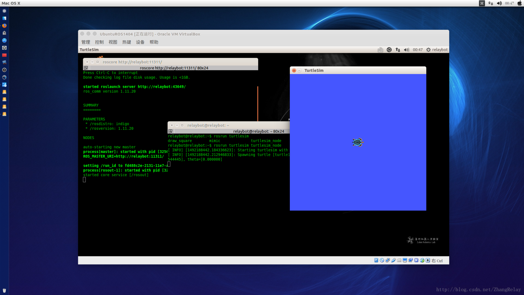524x295 pixels.
Task: Open the 控制 menu in VirtualBox
Action: coord(99,42)
